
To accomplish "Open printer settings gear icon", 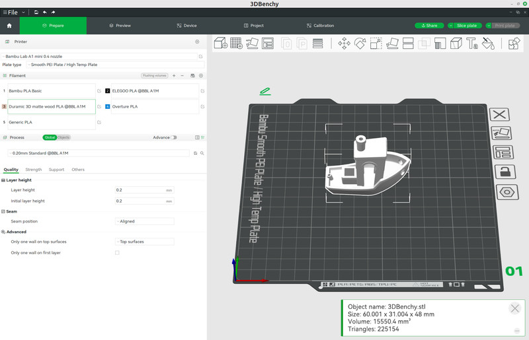I will (x=197, y=42).
